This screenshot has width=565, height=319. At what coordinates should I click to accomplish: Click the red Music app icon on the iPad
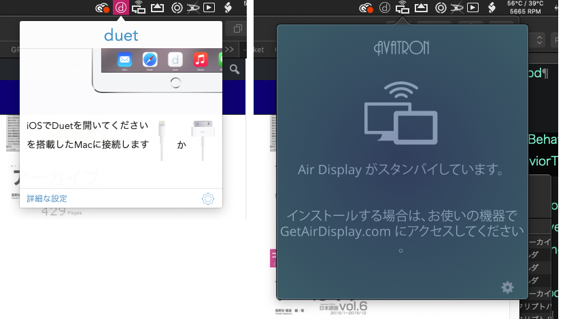pos(201,60)
